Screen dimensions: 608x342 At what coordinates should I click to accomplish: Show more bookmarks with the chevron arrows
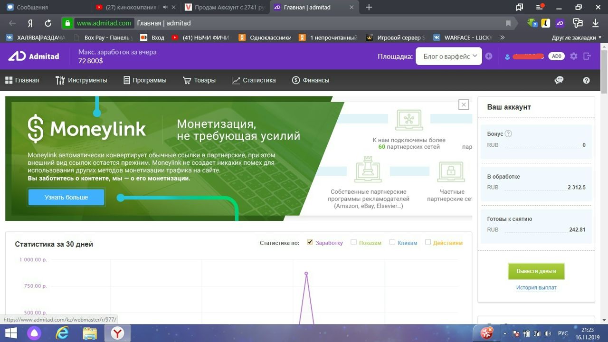click(x=502, y=38)
